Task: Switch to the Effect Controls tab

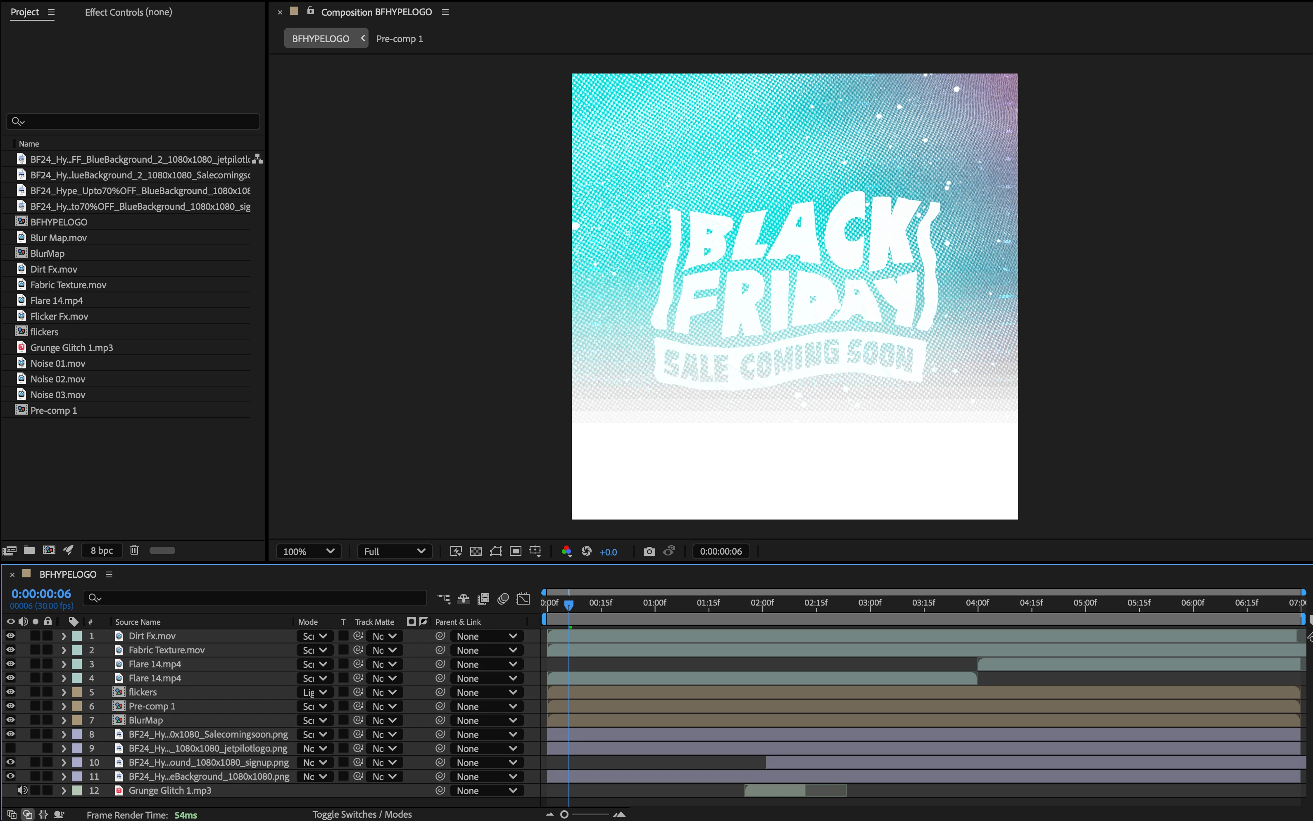Action: tap(128, 12)
